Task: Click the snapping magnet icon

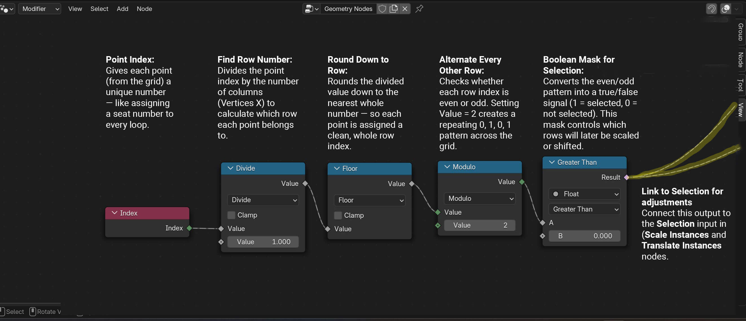Action: coord(711,9)
